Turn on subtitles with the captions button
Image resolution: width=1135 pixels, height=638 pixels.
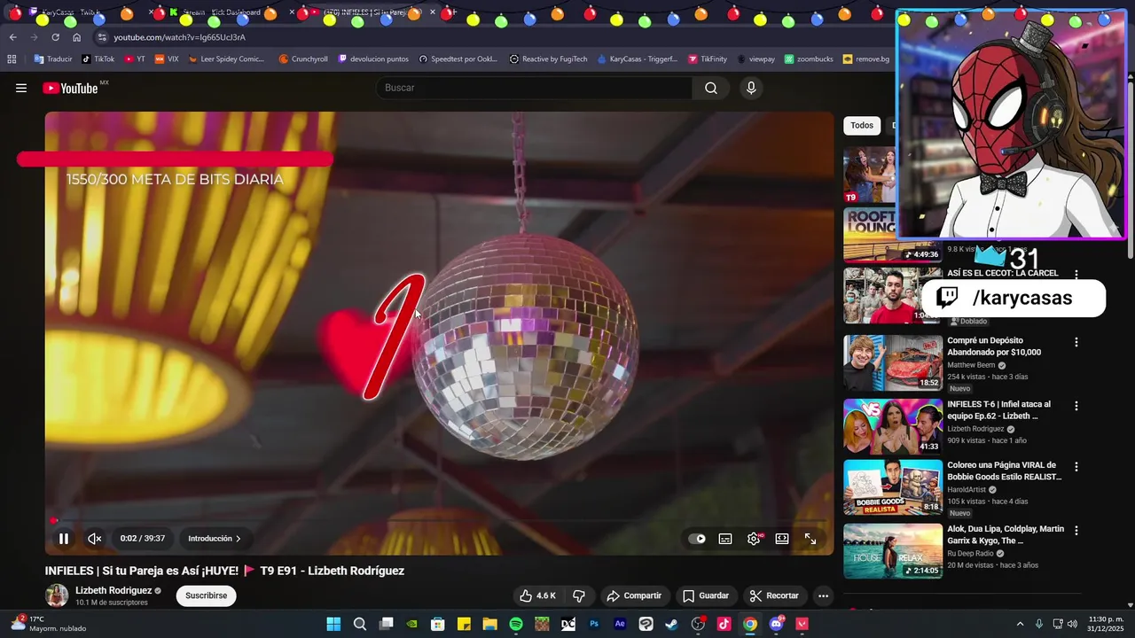(x=725, y=539)
